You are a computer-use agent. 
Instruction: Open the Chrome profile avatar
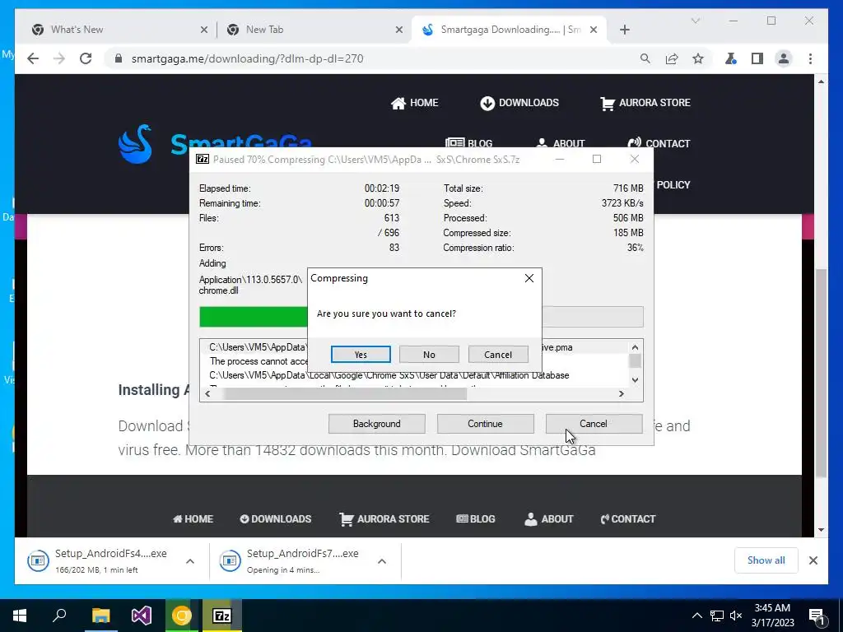[x=784, y=58]
